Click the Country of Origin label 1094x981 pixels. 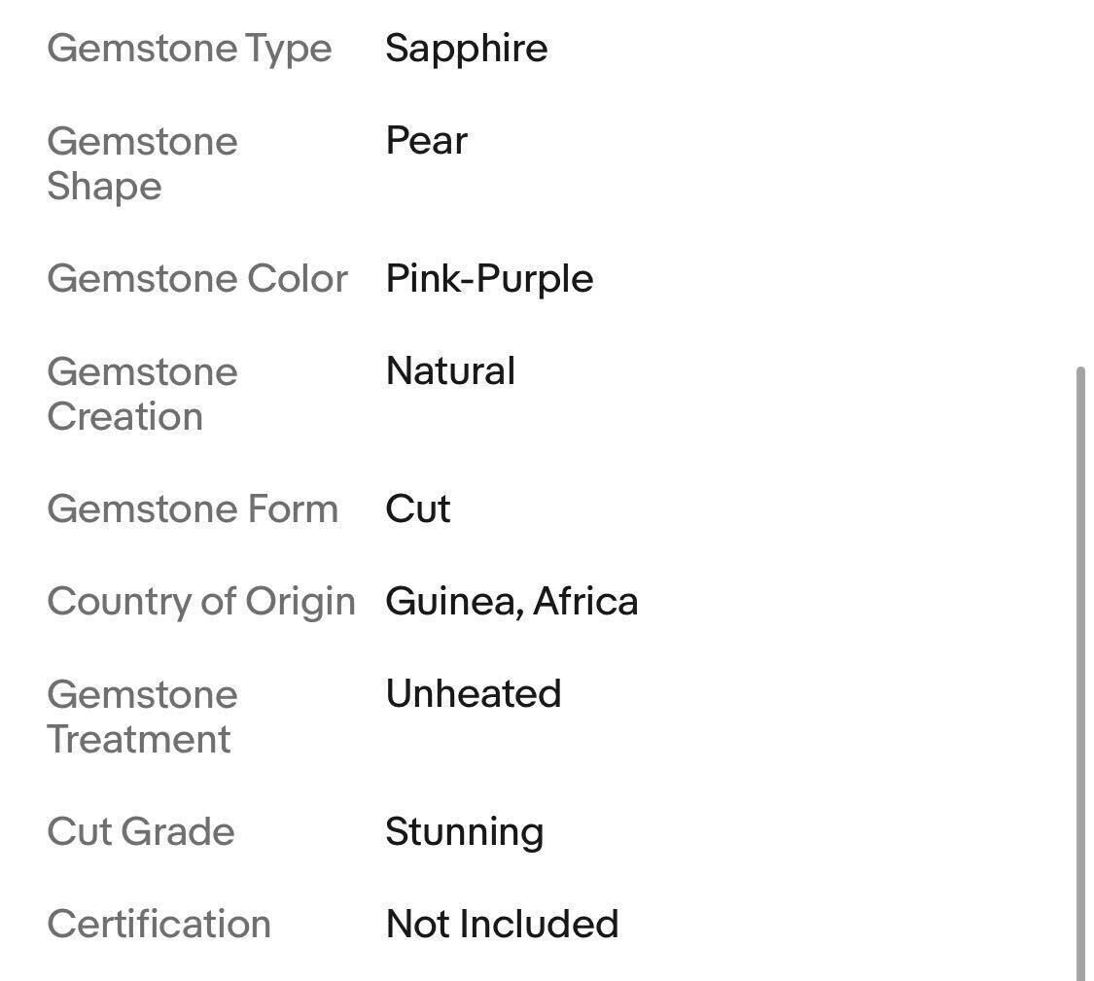pos(201,601)
